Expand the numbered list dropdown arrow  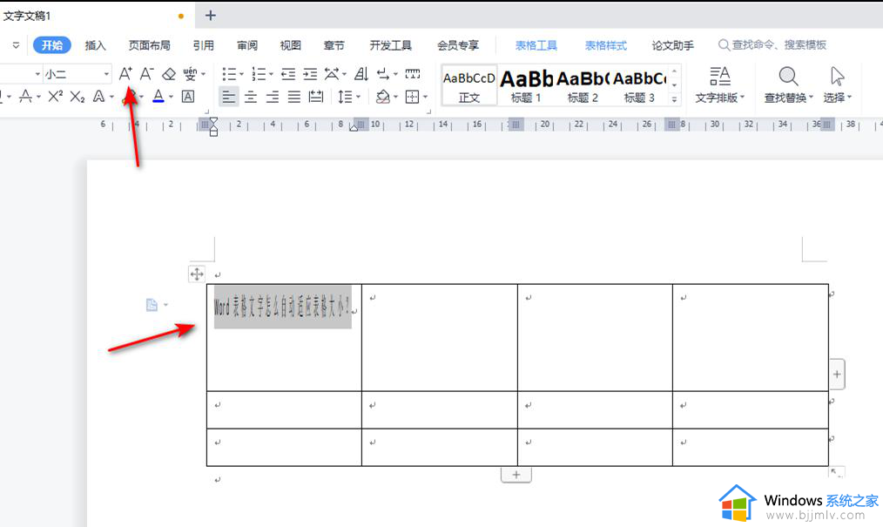tap(272, 74)
